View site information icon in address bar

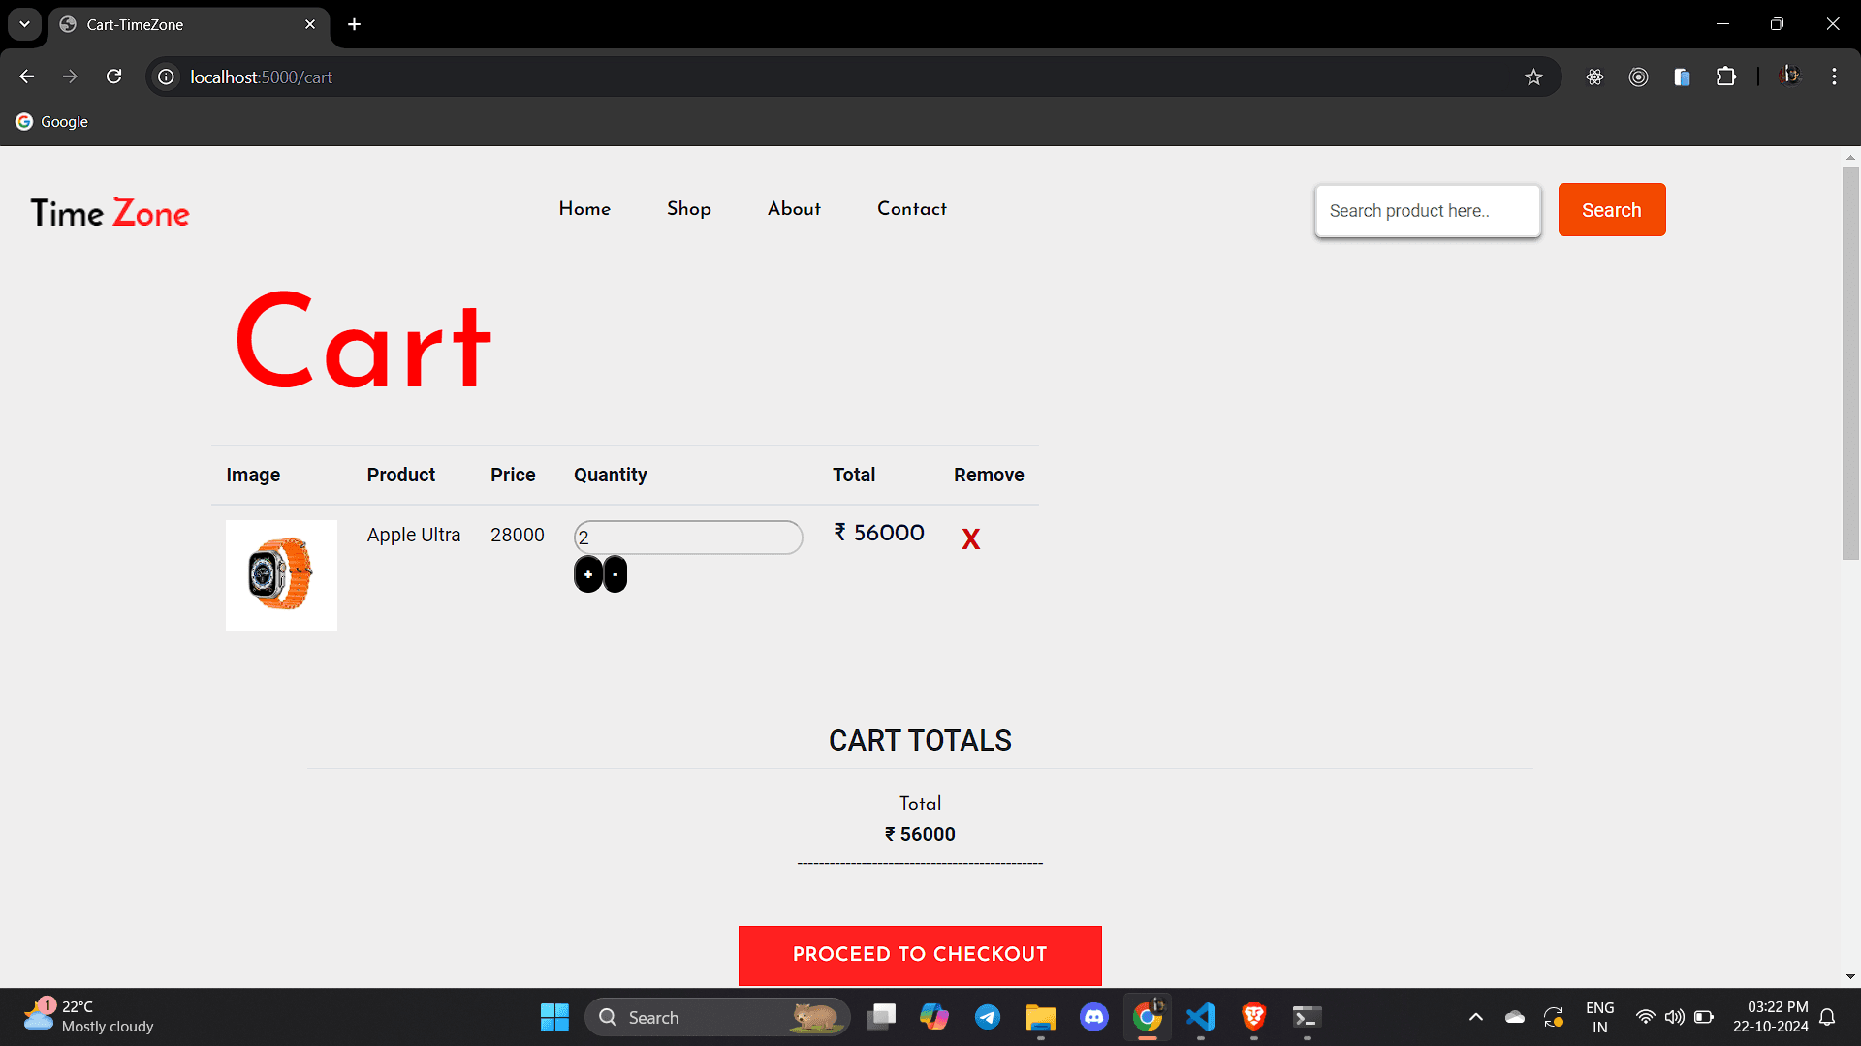point(167,77)
